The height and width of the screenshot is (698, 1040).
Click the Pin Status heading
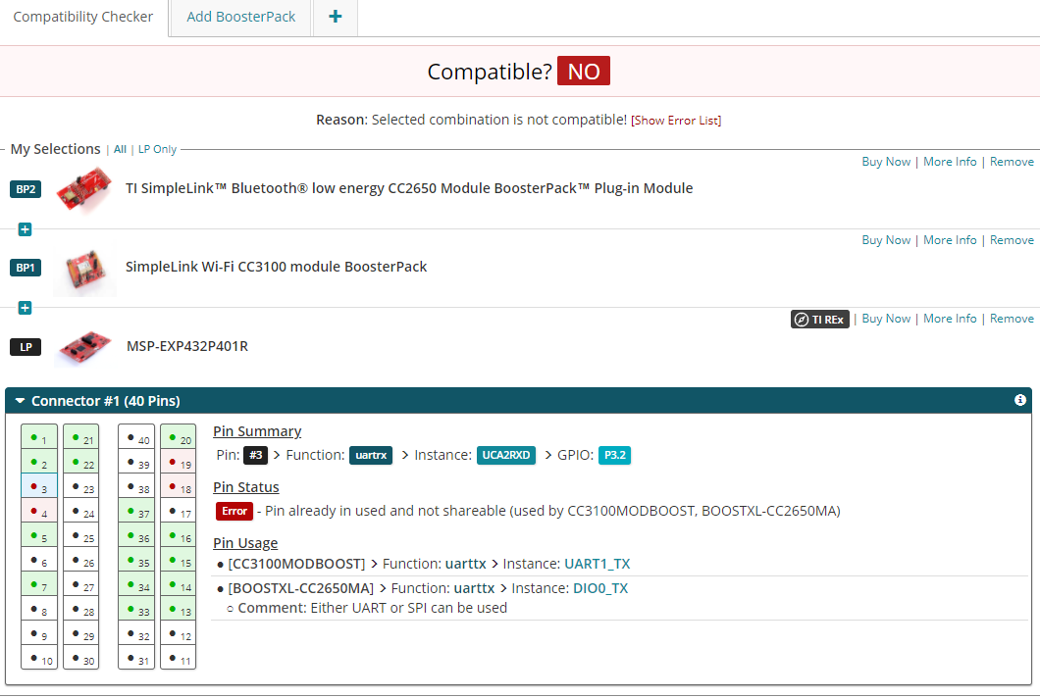click(x=246, y=487)
